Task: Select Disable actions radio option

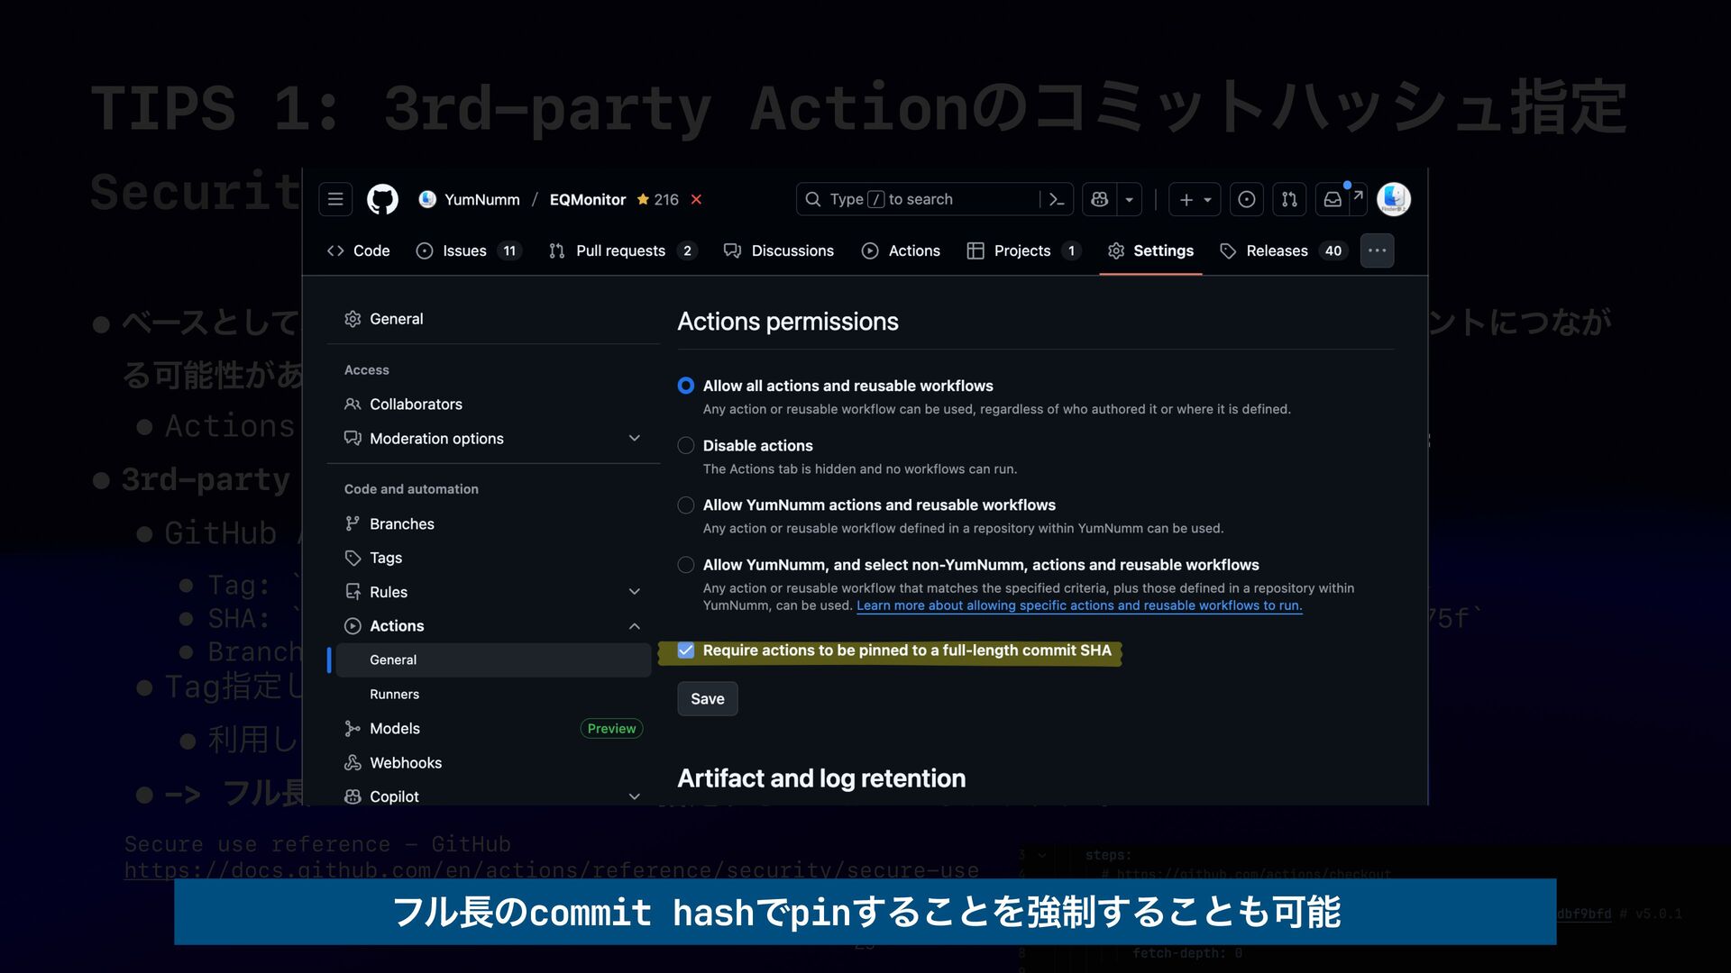Action: click(686, 445)
